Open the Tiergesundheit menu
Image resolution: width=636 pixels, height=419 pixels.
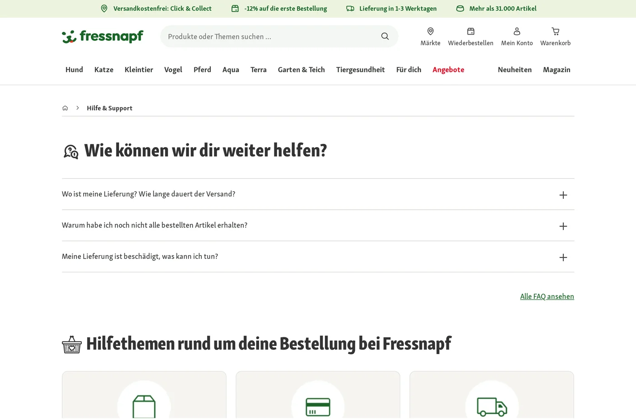360,70
